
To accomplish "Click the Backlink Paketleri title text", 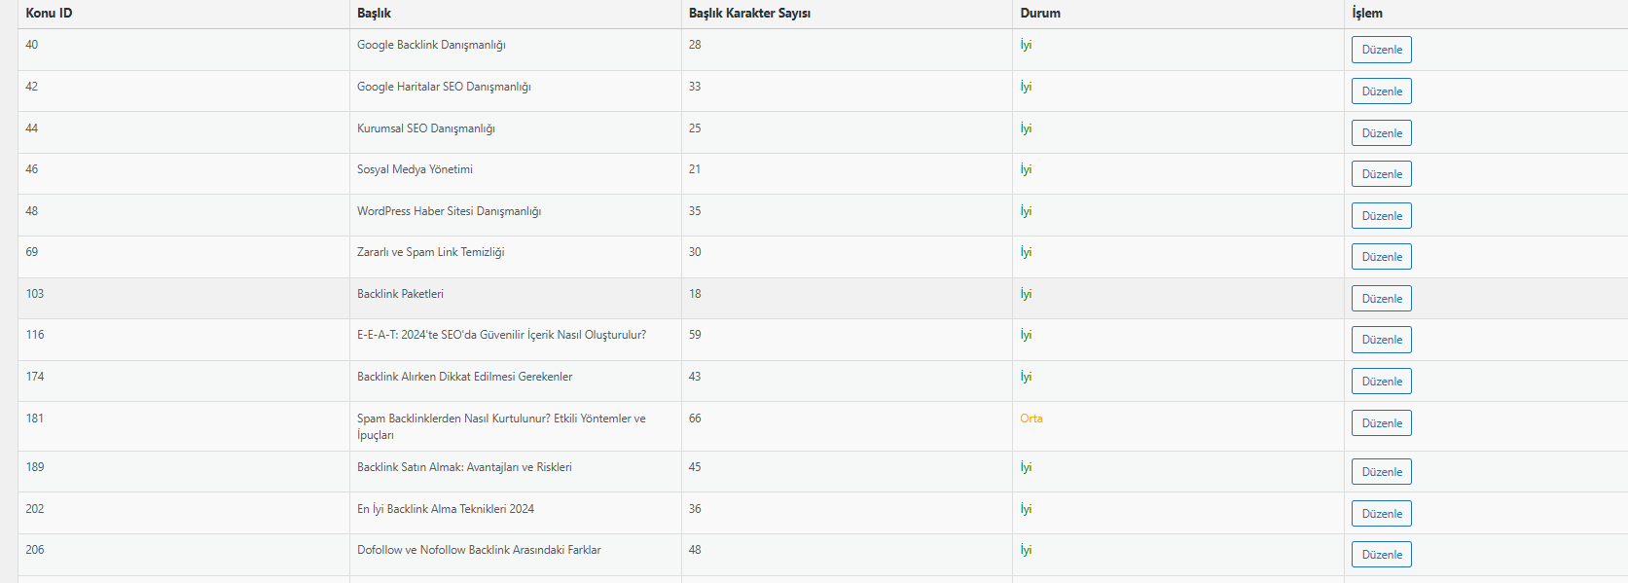I will click(x=400, y=294).
